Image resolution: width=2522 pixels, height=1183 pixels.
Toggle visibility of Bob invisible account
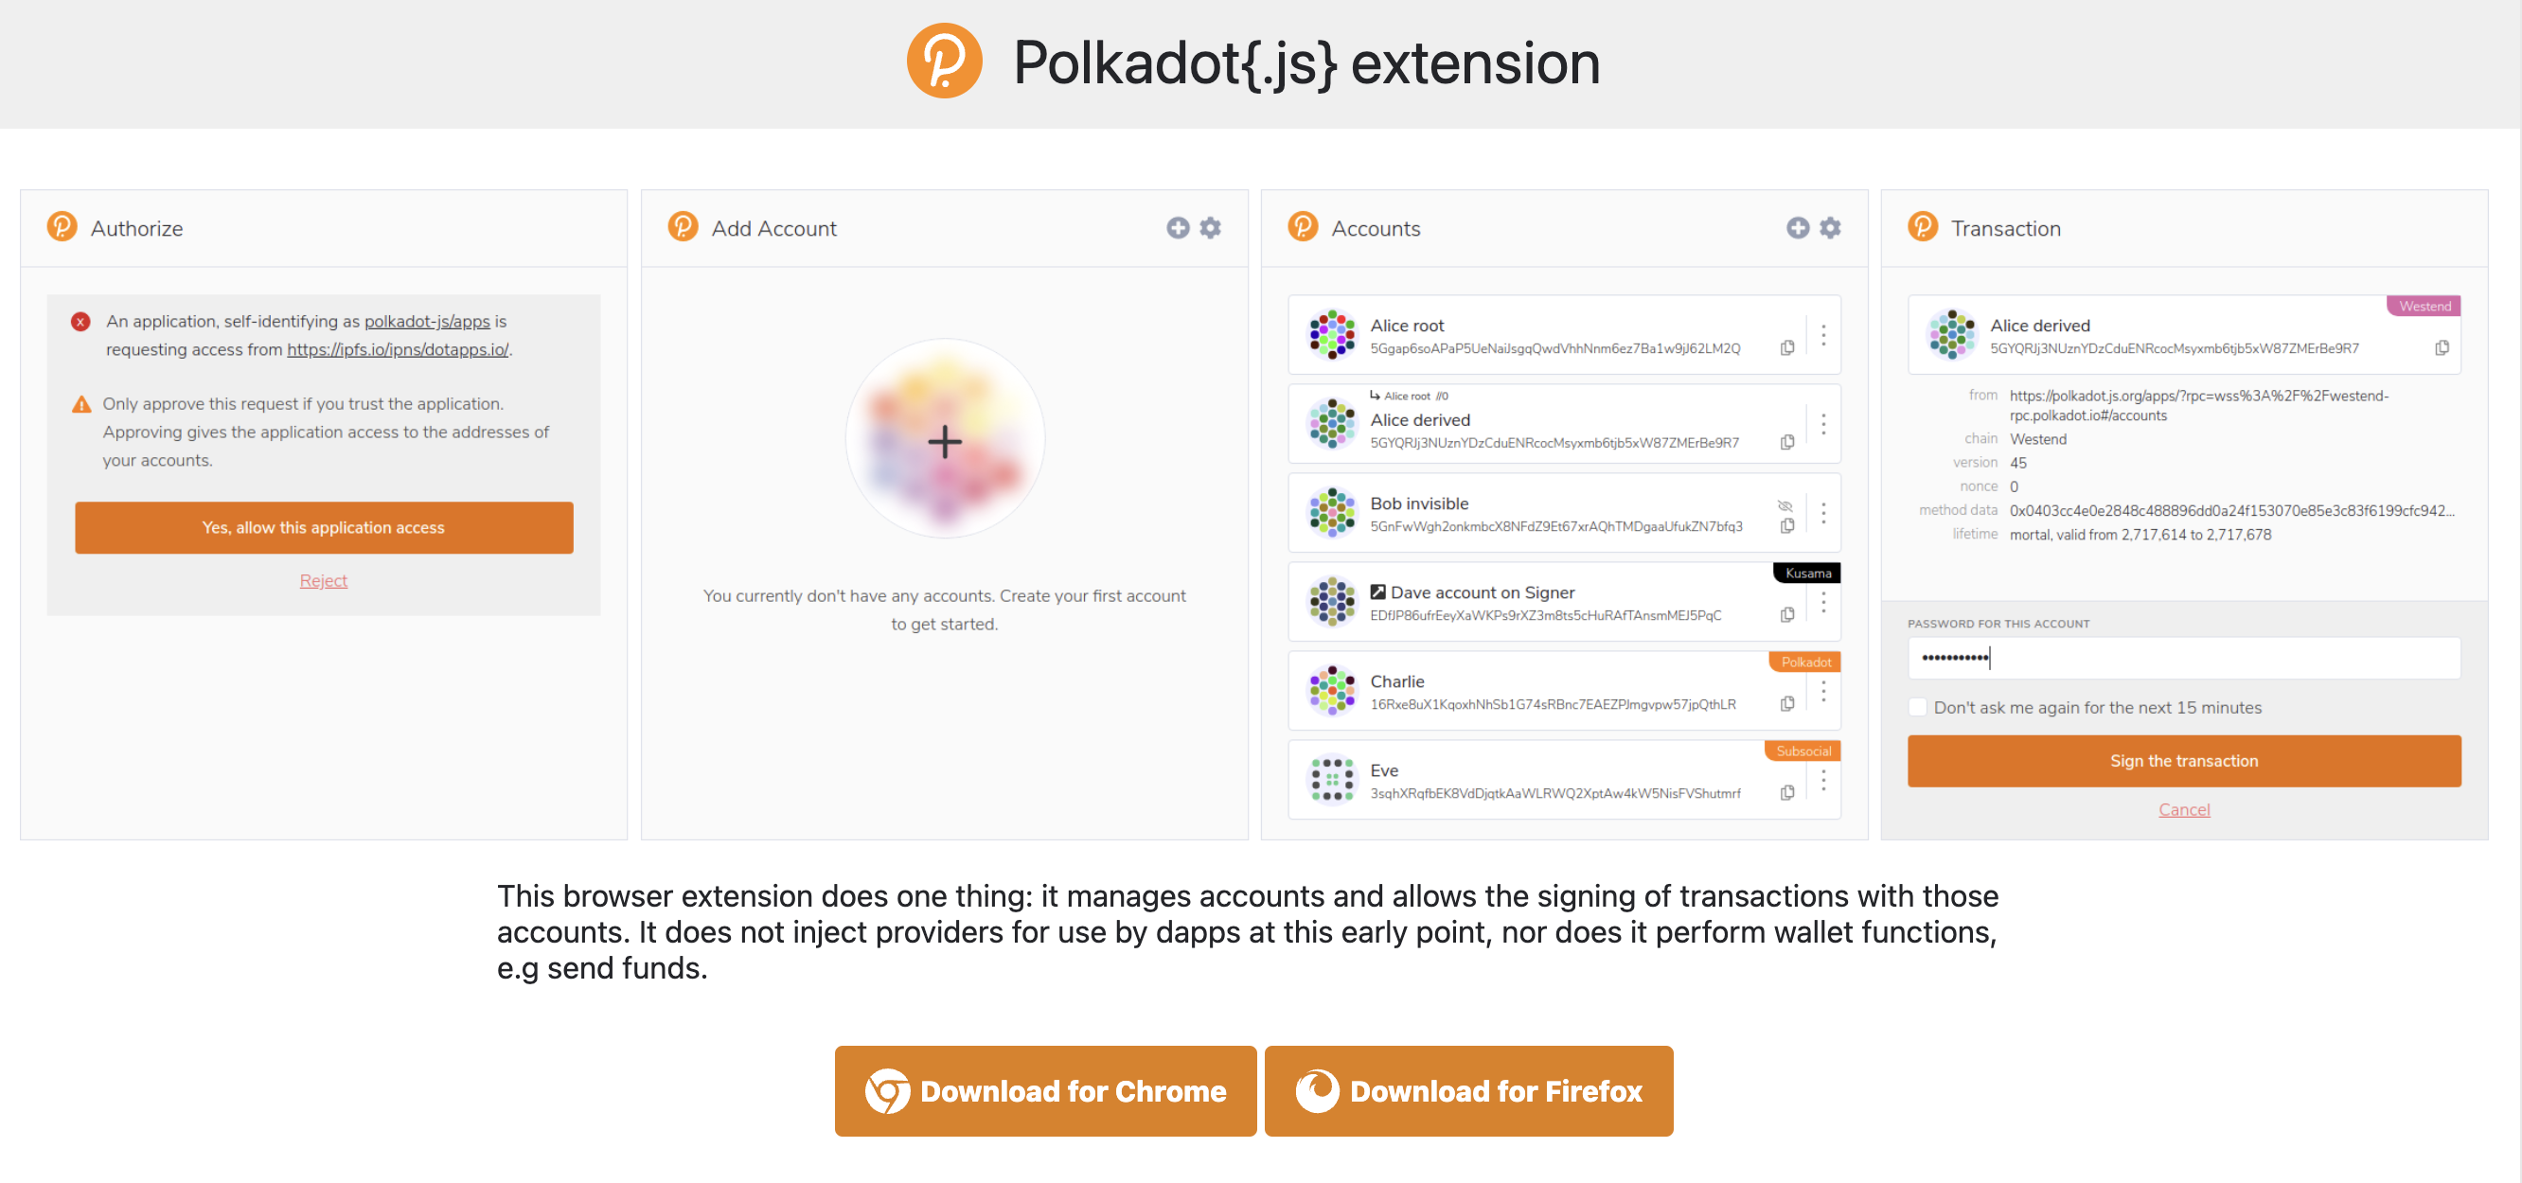click(x=1785, y=506)
